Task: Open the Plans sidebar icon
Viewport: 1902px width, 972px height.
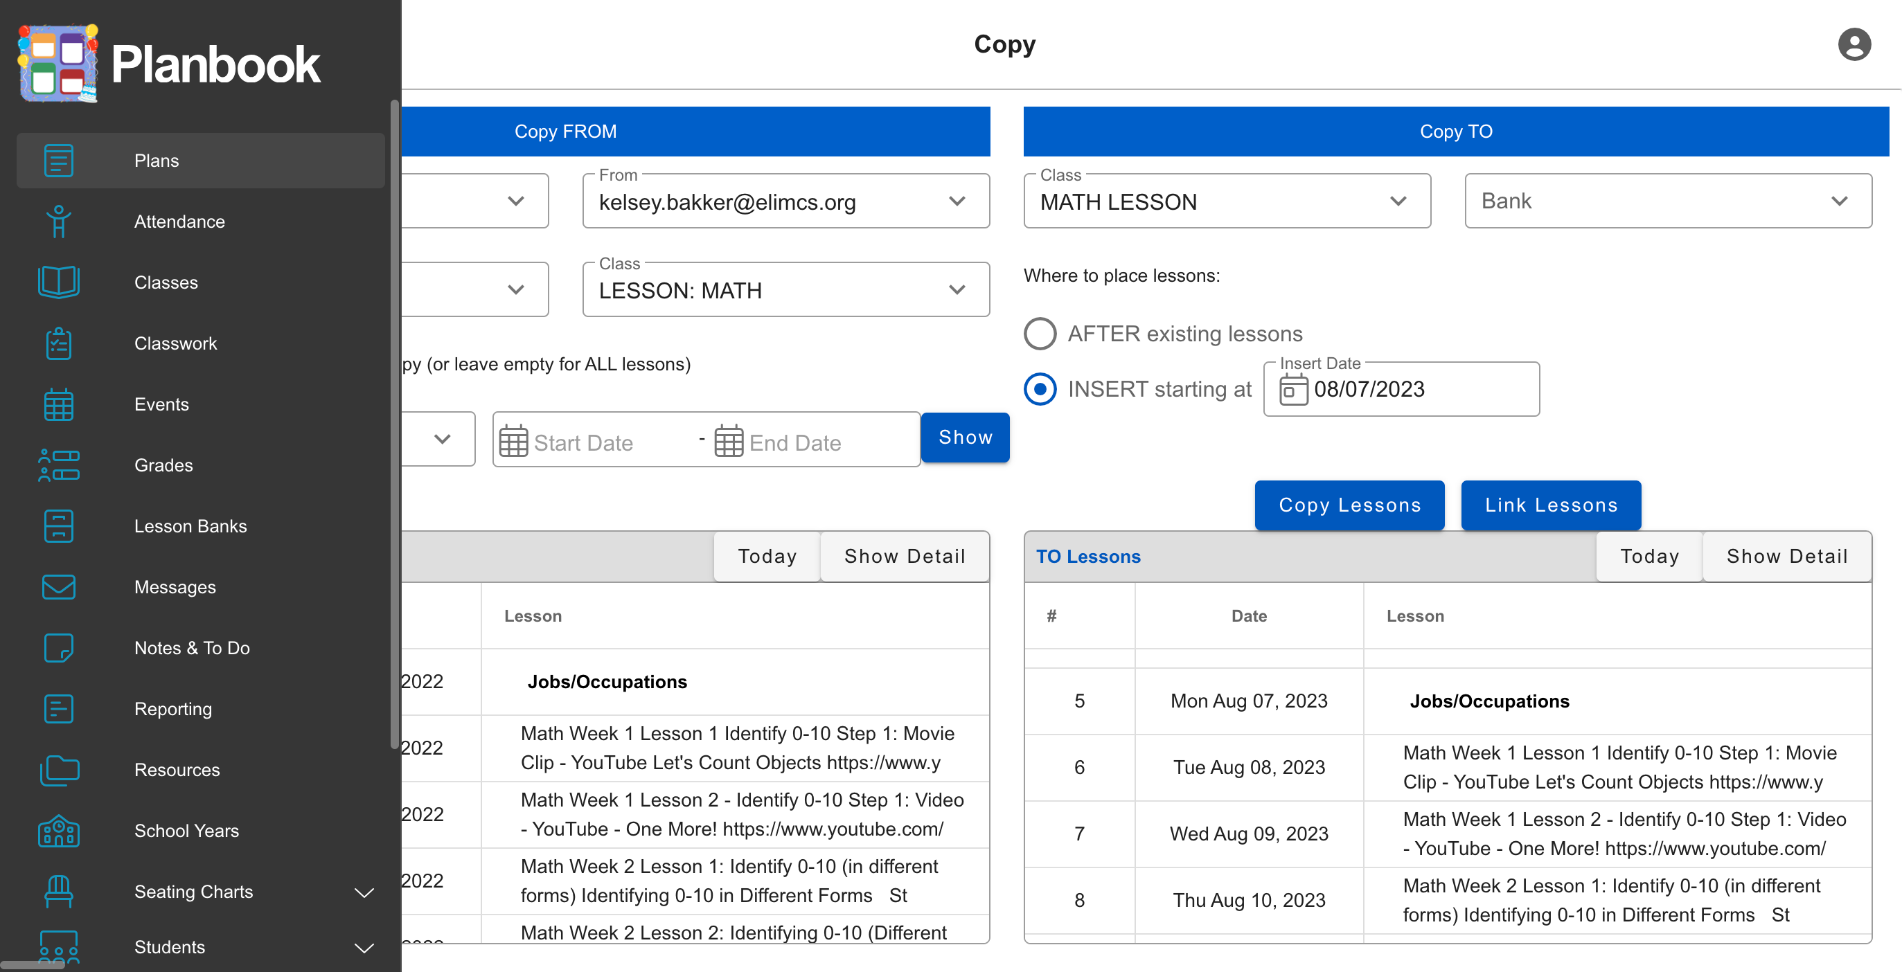Action: (x=58, y=160)
